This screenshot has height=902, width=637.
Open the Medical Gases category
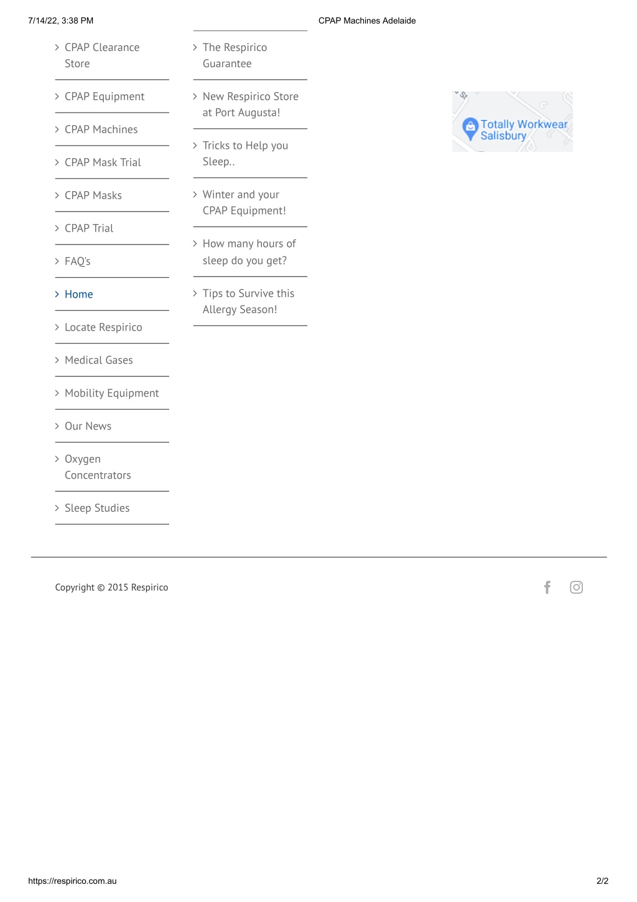[x=99, y=360]
